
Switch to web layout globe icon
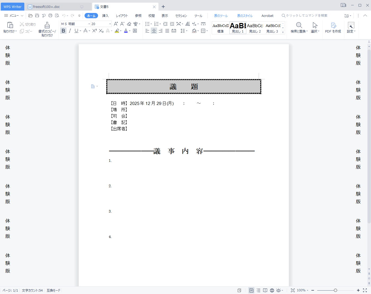tap(272, 290)
